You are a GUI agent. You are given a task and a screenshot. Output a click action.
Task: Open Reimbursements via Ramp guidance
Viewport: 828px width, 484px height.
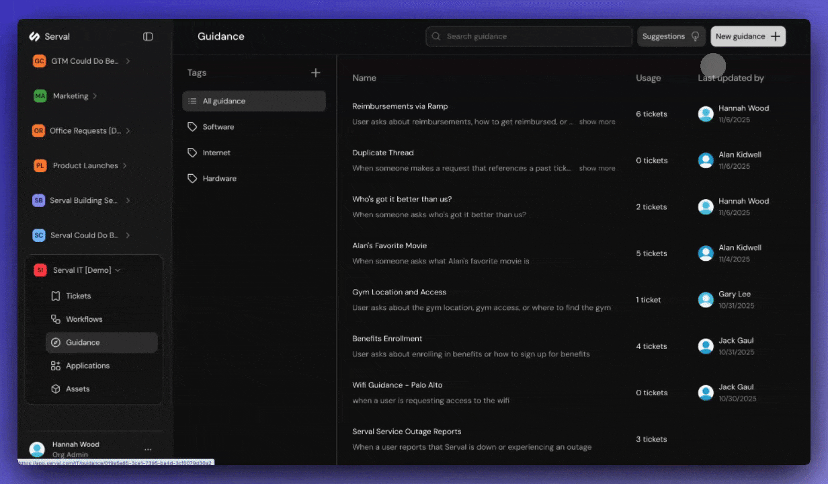(x=400, y=106)
